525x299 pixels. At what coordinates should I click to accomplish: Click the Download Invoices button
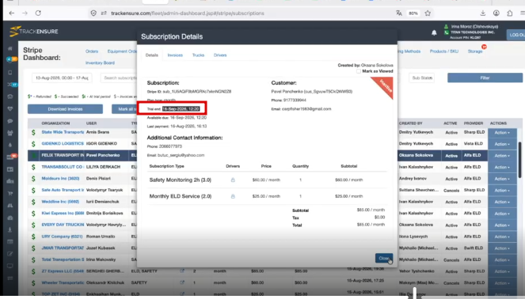click(65, 109)
